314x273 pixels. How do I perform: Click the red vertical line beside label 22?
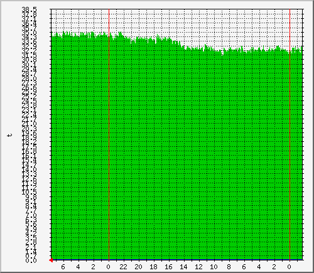(x=109, y=135)
